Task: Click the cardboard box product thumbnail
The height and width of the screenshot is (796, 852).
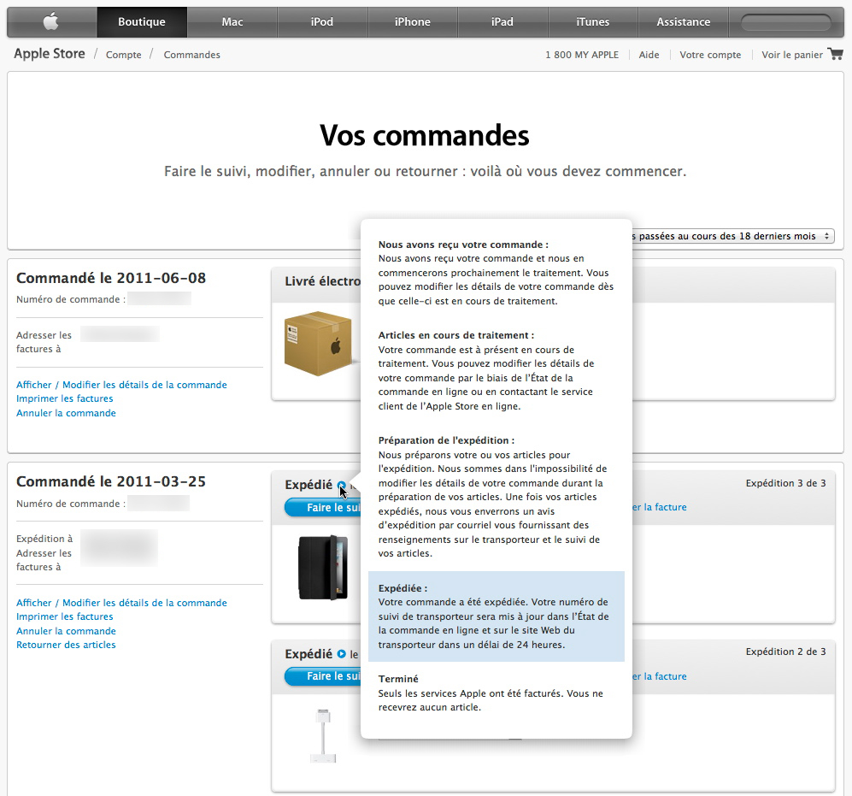Action: pyautogui.click(x=319, y=343)
